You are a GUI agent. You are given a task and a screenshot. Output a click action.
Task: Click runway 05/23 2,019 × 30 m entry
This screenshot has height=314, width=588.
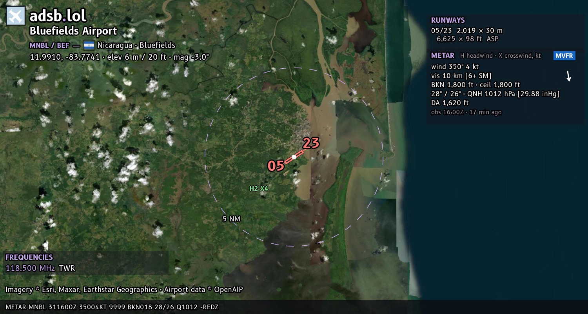(x=467, y=30)
